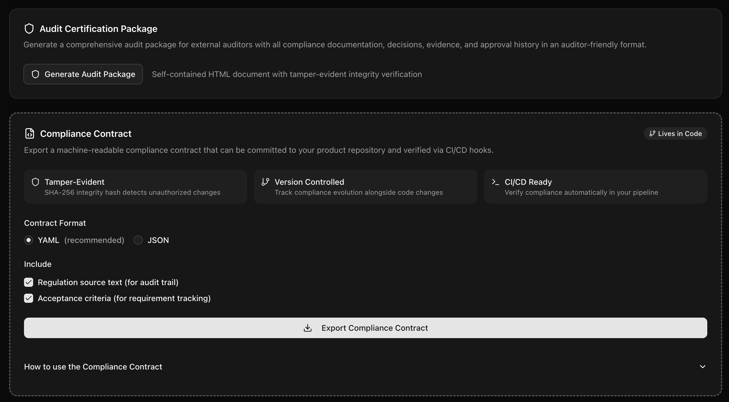Image resolution: width=729 pixels, height=402 pixels.
Task: Click the shield icon inside Generate Audit Package button
Action: tap(35, 74)
